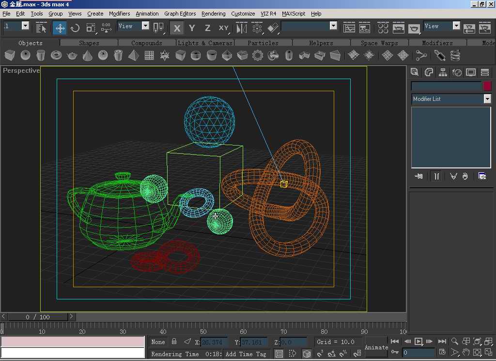This screenshot has height=361, width=496.
Task: Expand the Modifier List dropdown
Action: point(487,99)
